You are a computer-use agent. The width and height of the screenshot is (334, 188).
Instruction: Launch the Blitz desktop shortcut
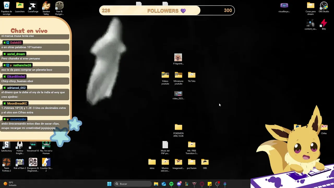(324, 25)
